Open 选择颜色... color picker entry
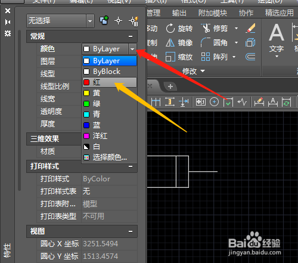Image resolution: width=298 pixels, height=263 pixels. click(x=110, y=157)
